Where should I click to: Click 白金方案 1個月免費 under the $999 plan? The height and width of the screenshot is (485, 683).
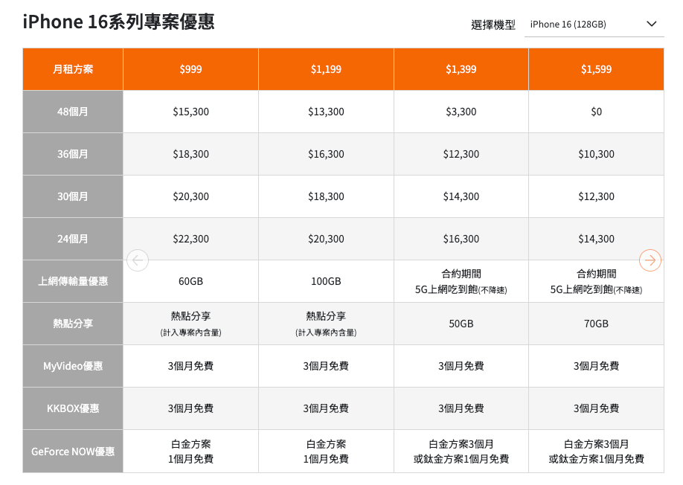click(190, 452)
